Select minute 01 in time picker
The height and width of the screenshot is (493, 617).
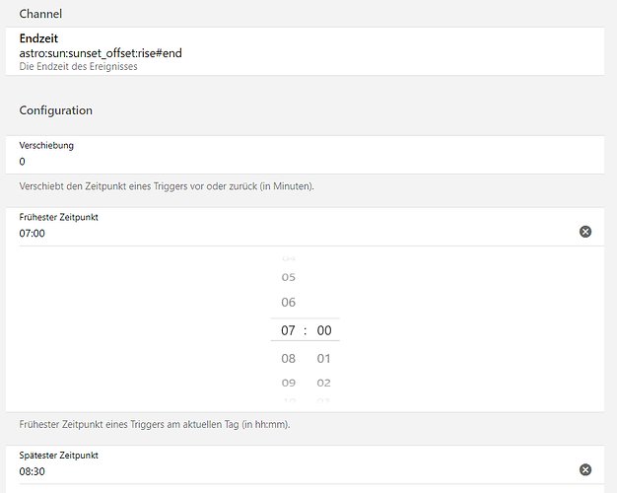[323, 359]
